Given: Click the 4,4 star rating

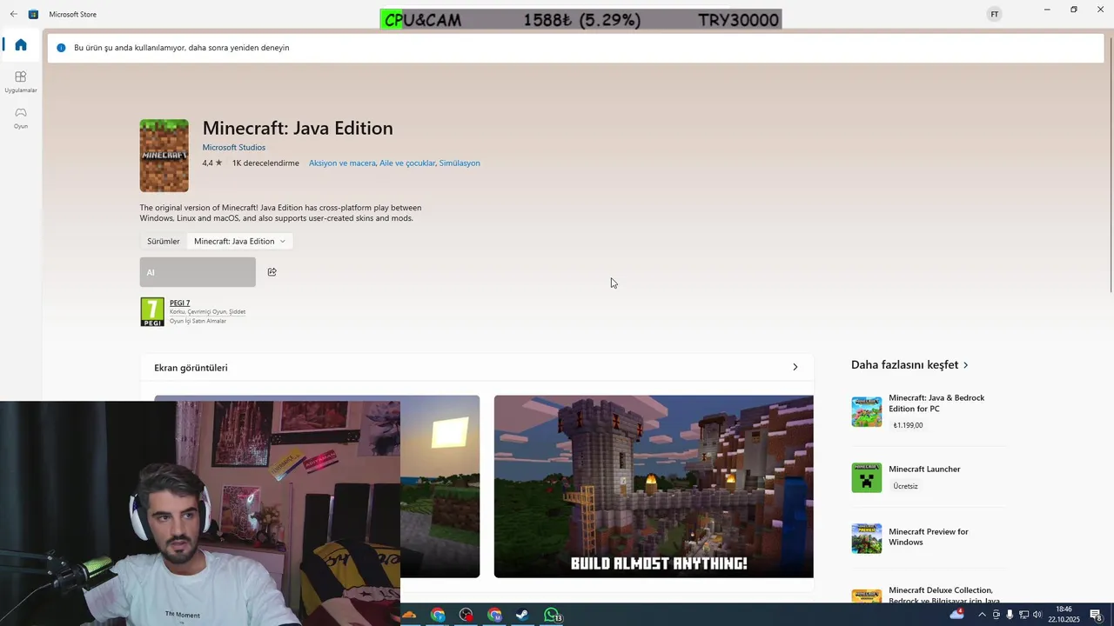Looking at the screenshot, I should tap(212, 163).
